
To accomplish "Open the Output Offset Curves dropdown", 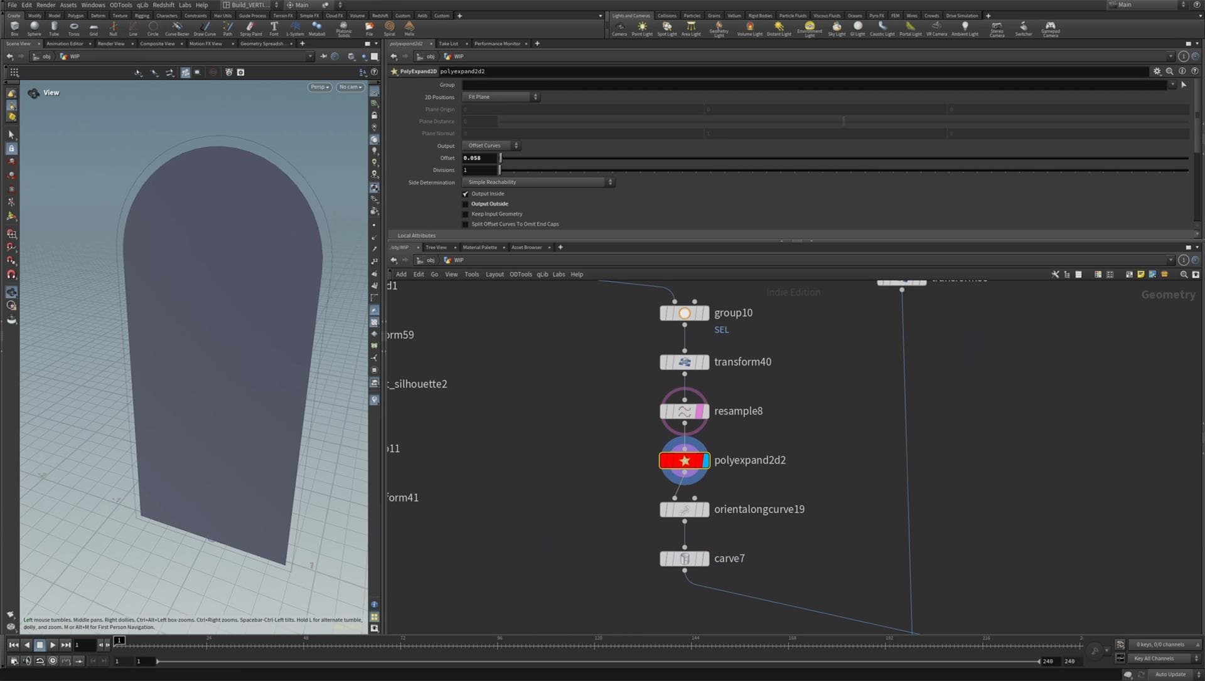I will coord(492,145).
